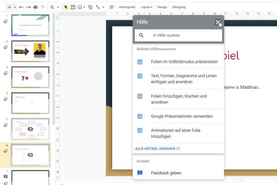Viewport: 277px width, 185px height.
Task: Undo the last action
Action: [21, 7]
